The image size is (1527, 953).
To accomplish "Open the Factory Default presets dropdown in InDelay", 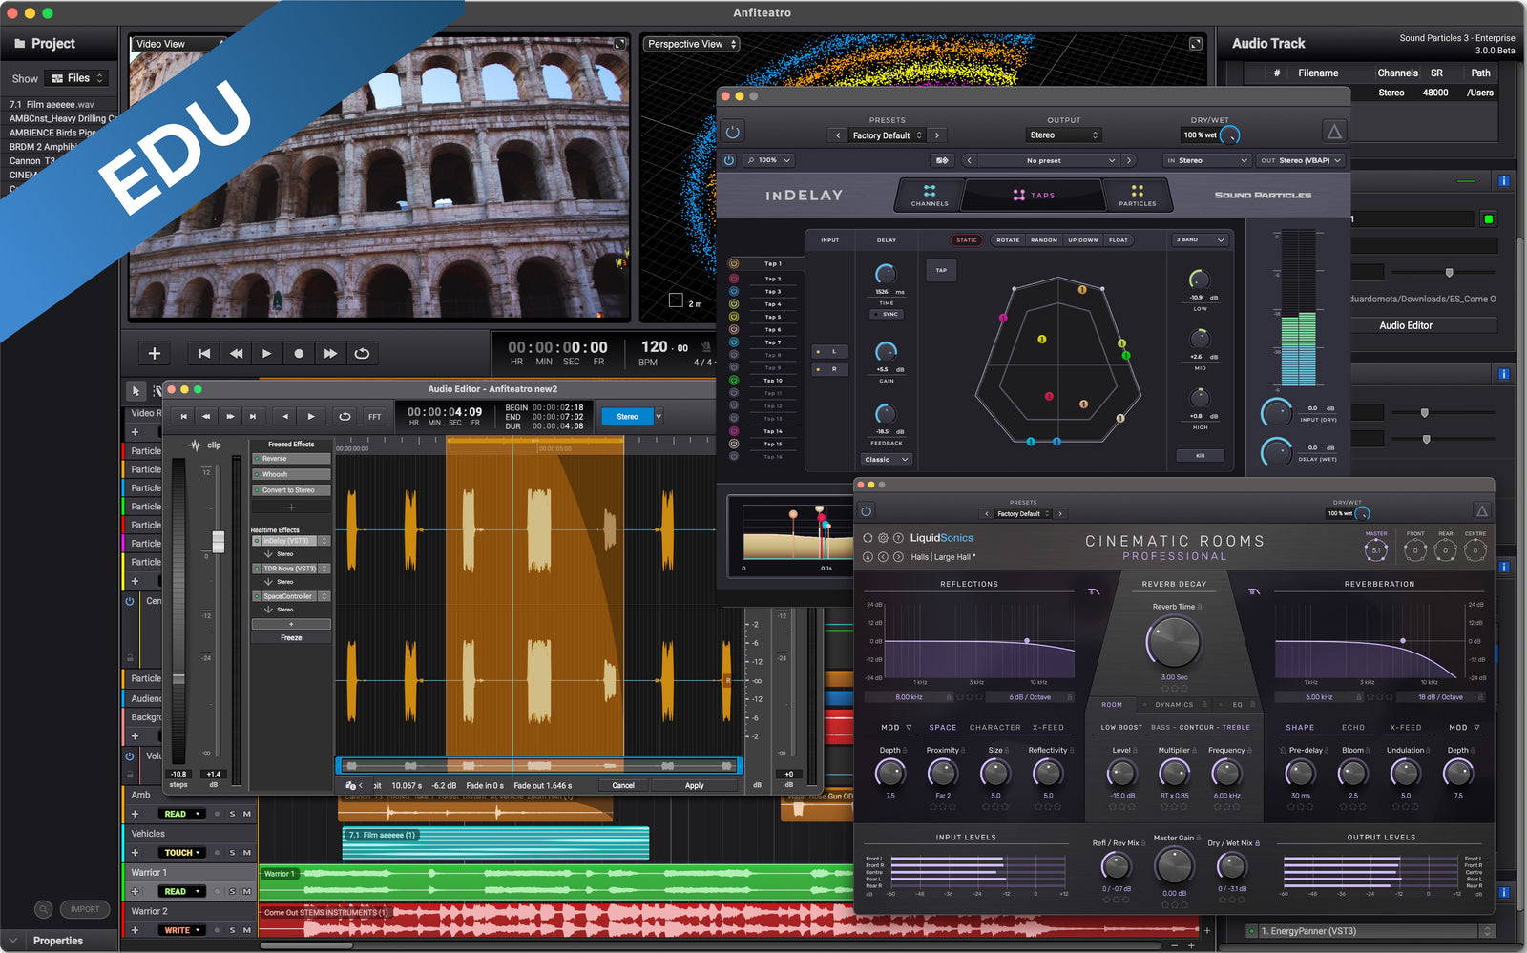I will tap(887, 135).
